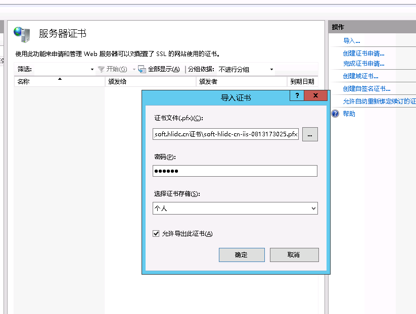Browse for certificate file with ... button
This screenshot has height=314, width=416.
tap(310, 134)
